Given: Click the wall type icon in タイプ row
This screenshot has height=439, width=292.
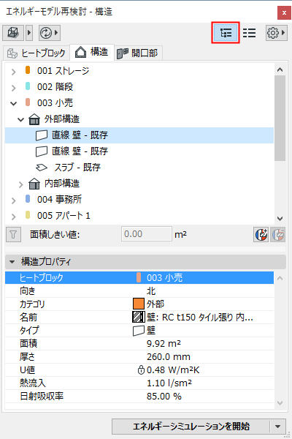Looking at the screenshot, I should click(139, 331).
